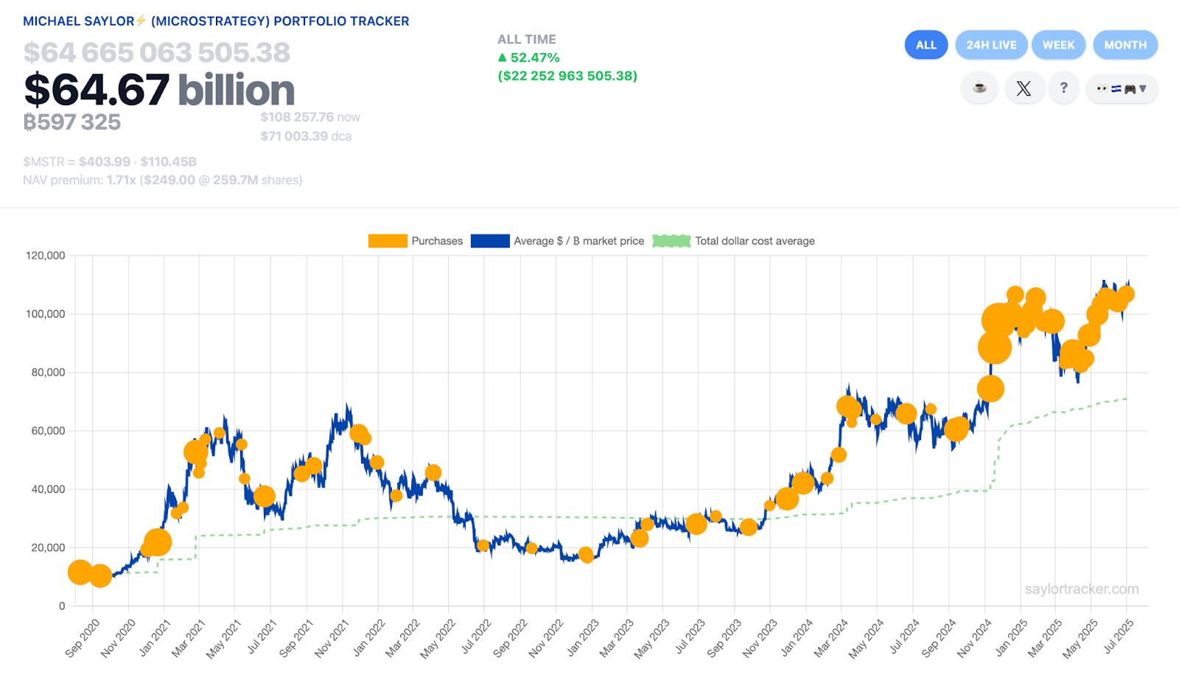Image resolution: width=1179 pixels, height=683 pixels.
Task: Expand the eyes-flag-gamepad dropdown menu
Action: [x=1122, y=88]
